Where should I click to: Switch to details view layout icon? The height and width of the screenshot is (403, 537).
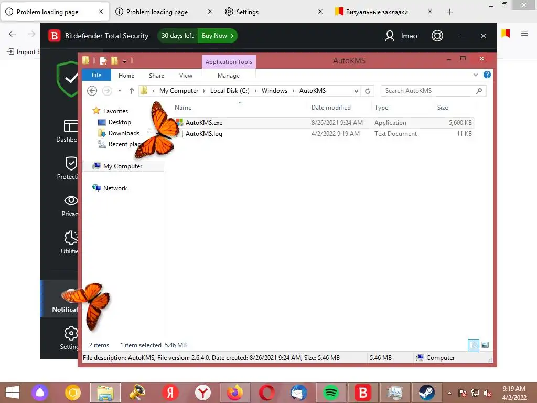coord(474,345)
